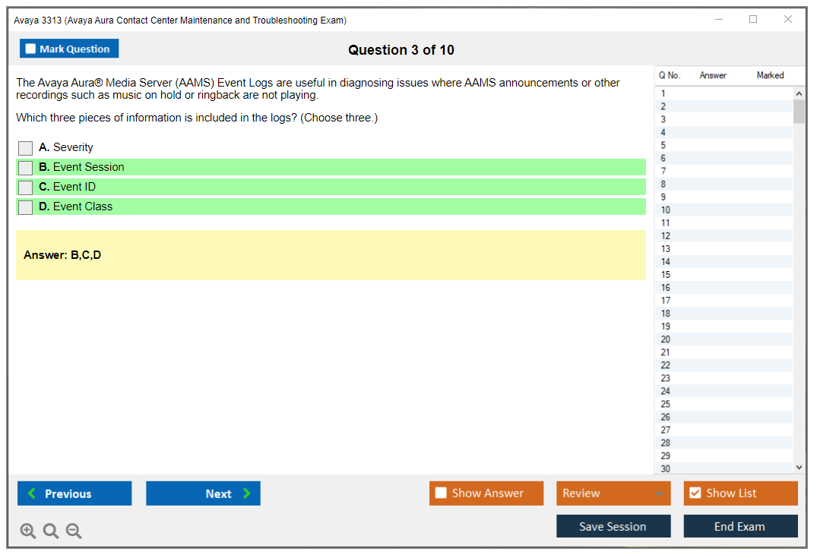
Task: Enable the Show Answer toggle
Action: tap(441, 493)
